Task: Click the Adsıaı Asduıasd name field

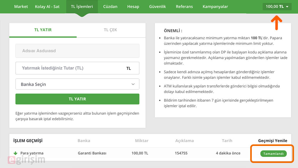Action: tap(77, 51)
